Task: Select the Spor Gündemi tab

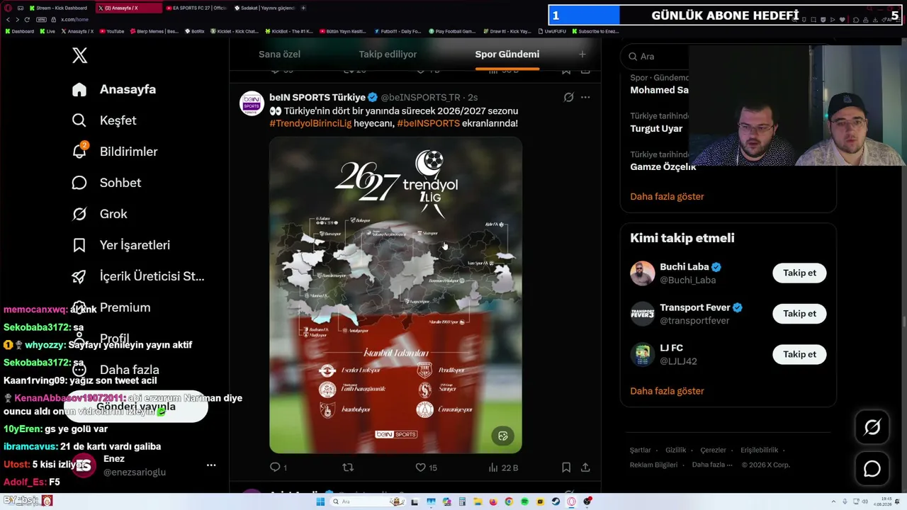Action: [507, 55]
